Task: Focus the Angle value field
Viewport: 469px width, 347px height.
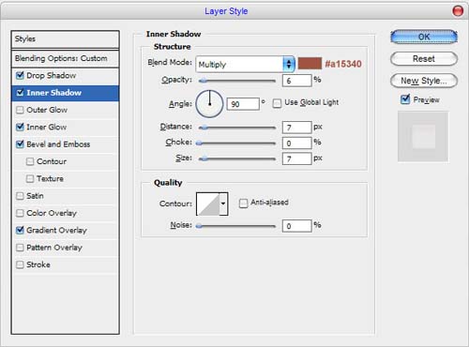Action: point(243,104)
